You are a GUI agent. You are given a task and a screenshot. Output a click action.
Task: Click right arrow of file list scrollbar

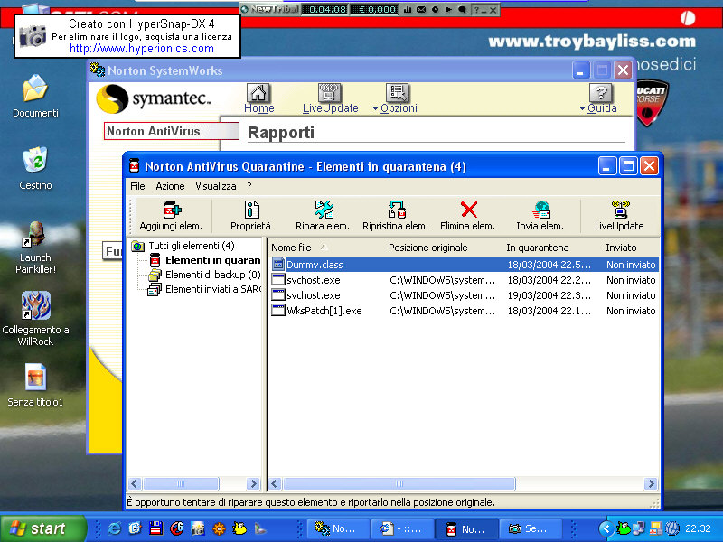coord(651,483)
